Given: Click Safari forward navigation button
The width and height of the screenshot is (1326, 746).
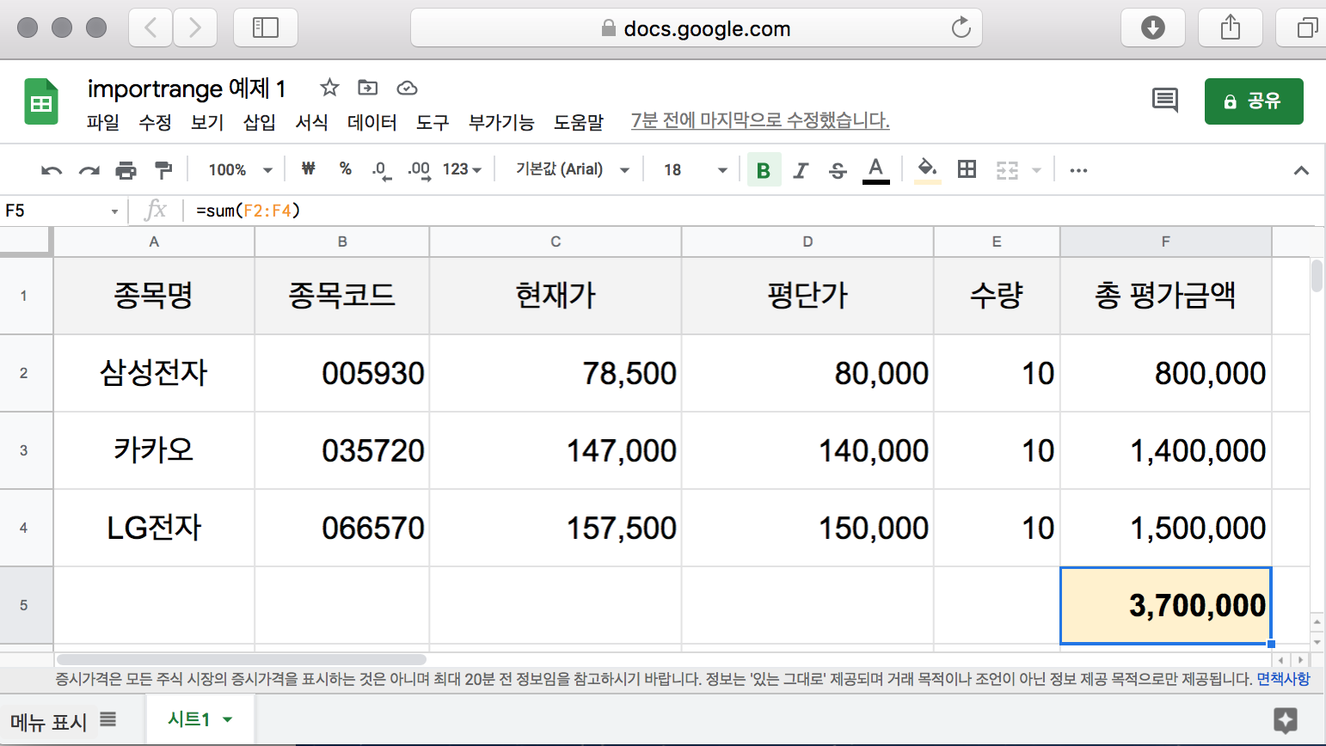Looking at the screenshot, I should [195, 28].
